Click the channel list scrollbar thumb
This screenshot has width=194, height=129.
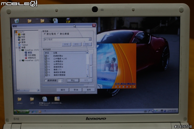click(88, 69)
